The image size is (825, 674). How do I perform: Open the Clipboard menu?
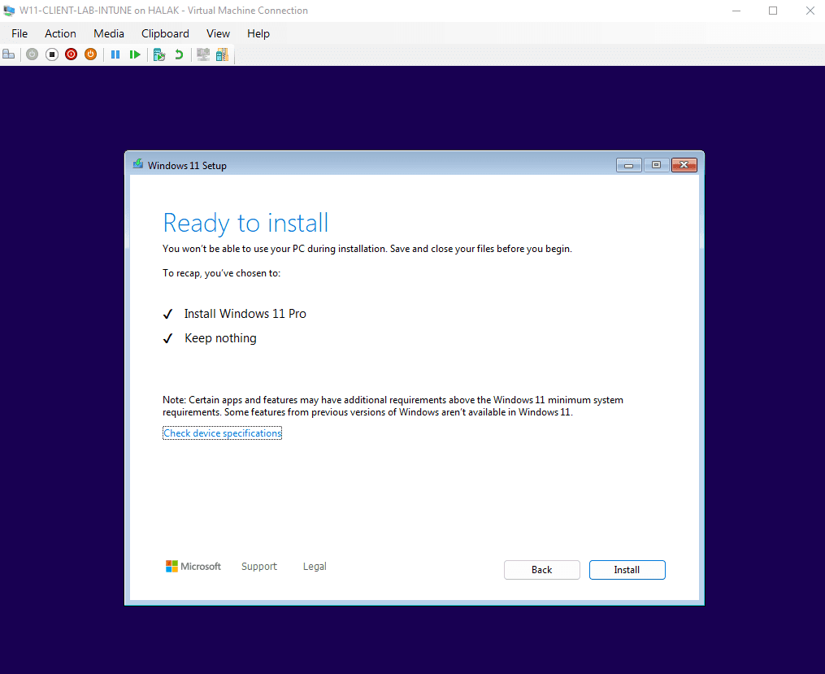pyautogui.click(x=165, y=33)
